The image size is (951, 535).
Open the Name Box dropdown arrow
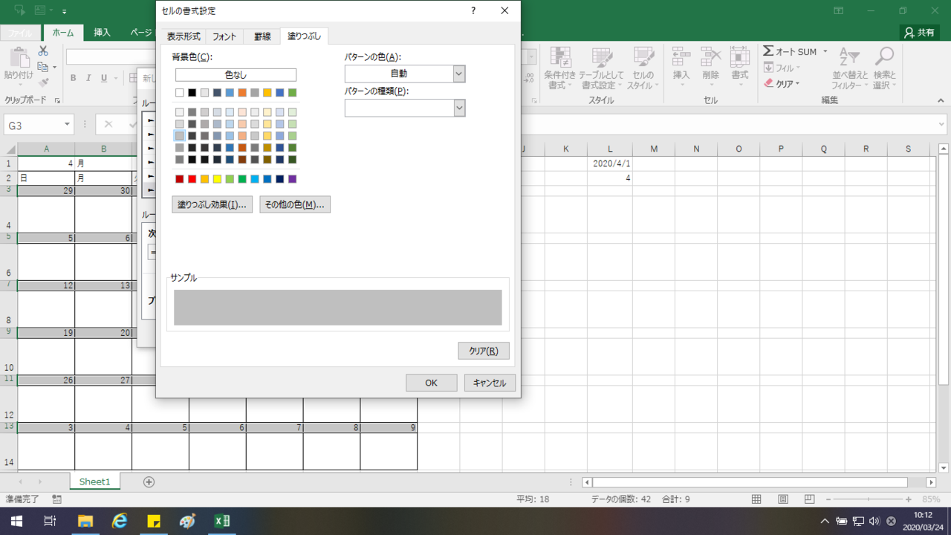(68, 125)
